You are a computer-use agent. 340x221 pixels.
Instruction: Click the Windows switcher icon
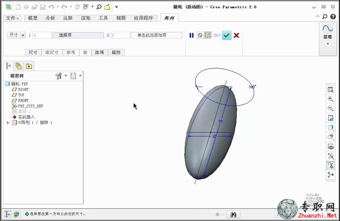(86, 7)
